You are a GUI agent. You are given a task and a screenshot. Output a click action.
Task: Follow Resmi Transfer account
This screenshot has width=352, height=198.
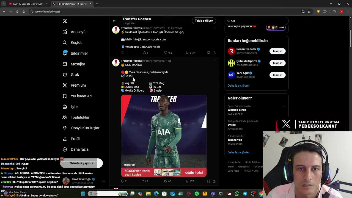point(277,51)
